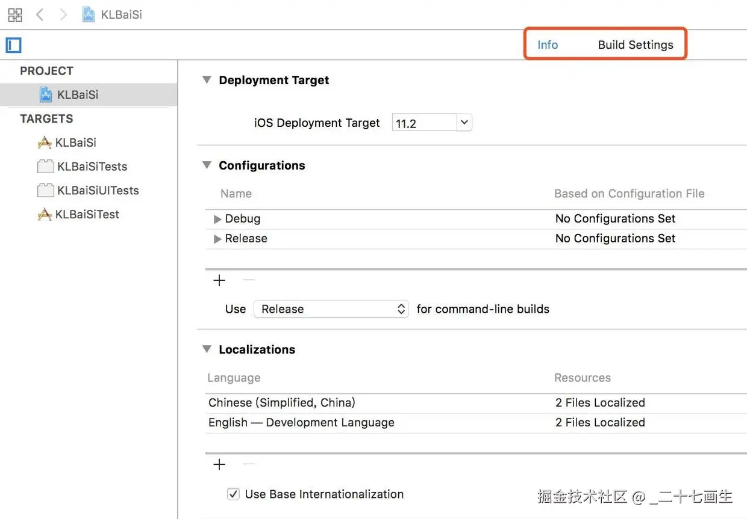747x519 pixels.
Task: Toggle the project and targets sidebar
Action: 13,45
